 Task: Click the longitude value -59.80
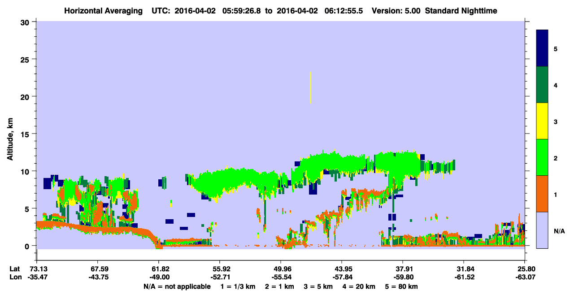click(x=403, y=277)
